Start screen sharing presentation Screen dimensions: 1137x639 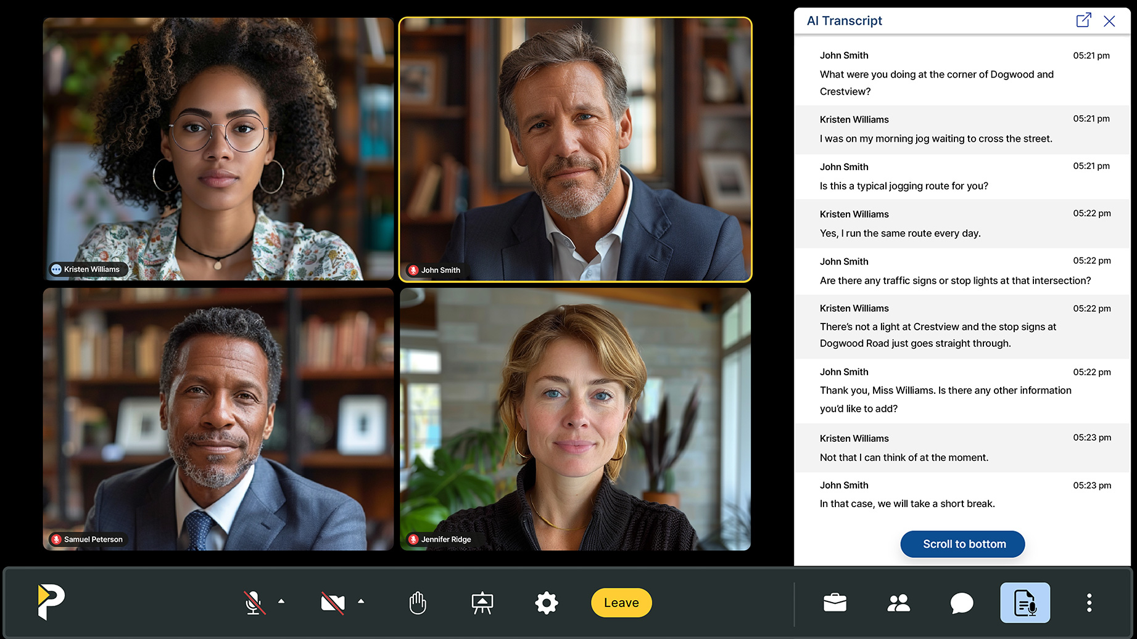click(x=482, y=603)
